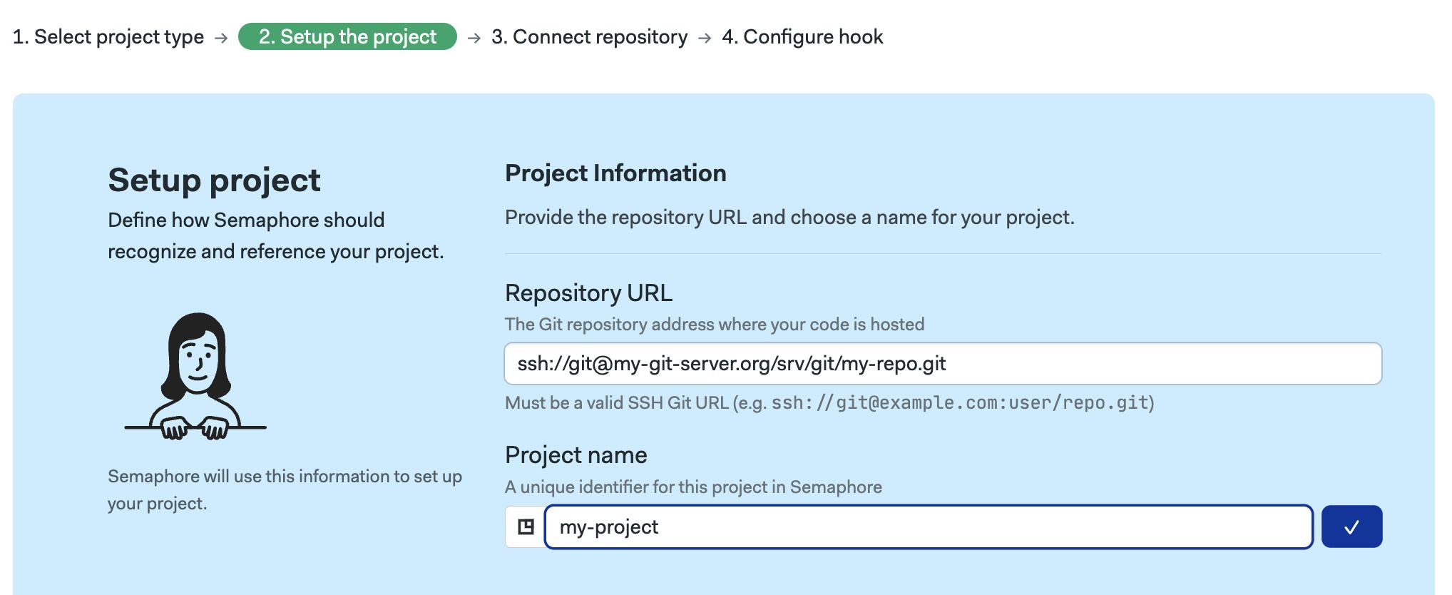Click the Project name label
This screenshot has width=1452, height=595.
576,455
